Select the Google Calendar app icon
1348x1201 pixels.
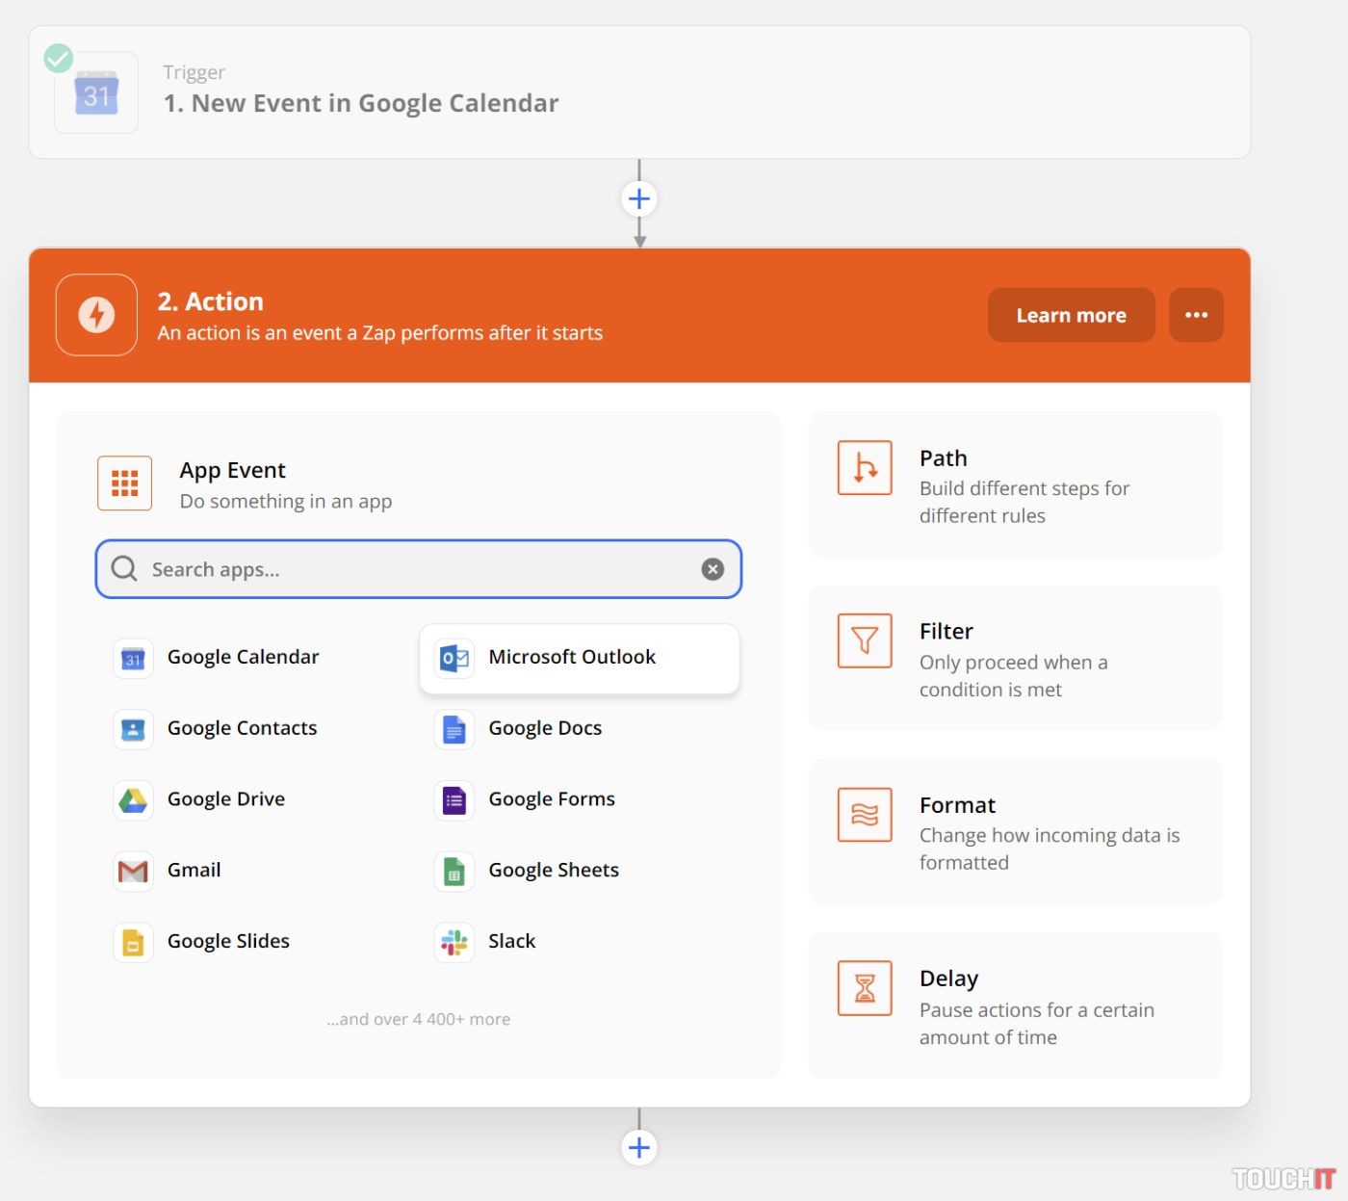click(x=133, y=659)
